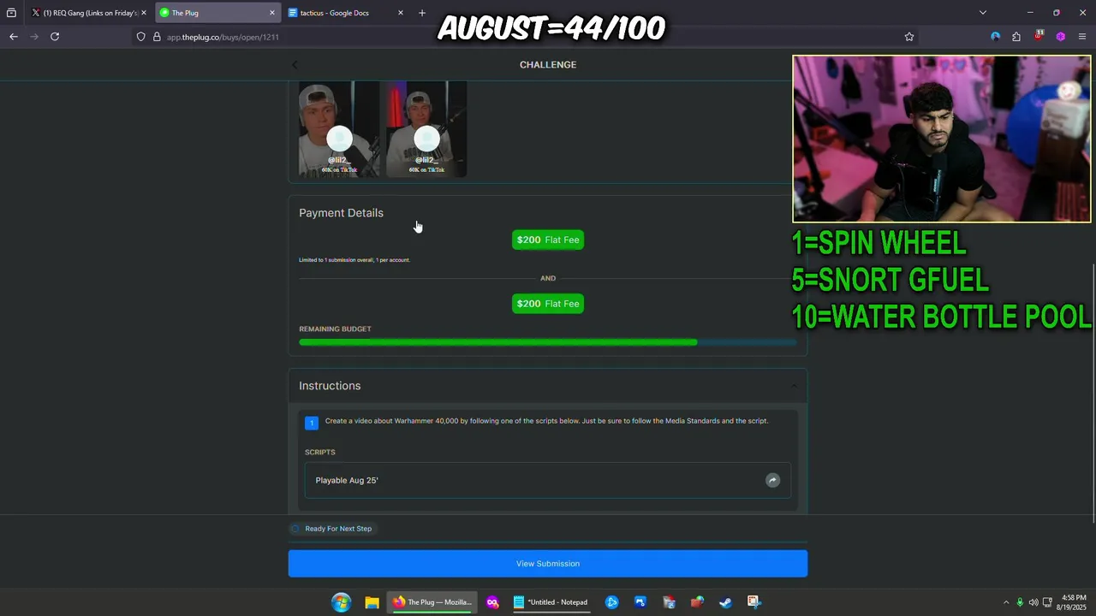Show hidden system tray icons
The width and height of the screenshot is (1096, 616).
click(x=1006, y=602)
